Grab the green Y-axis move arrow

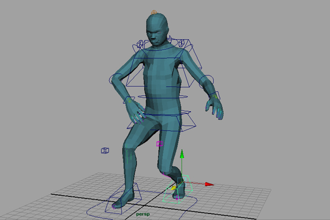[182, 155]
